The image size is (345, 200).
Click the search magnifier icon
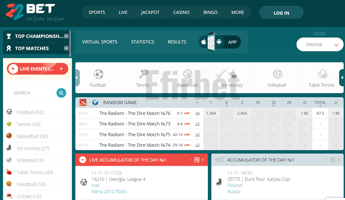(62, 93)
